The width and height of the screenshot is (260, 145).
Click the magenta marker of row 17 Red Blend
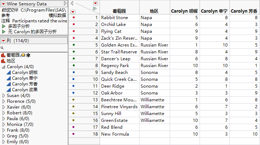tap(73, 127)
